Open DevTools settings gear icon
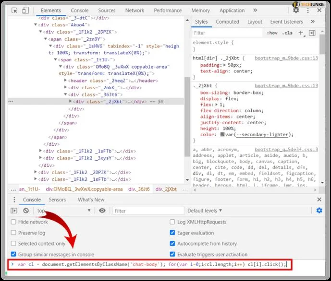This screenshot has height=281, width=331. 296,11
